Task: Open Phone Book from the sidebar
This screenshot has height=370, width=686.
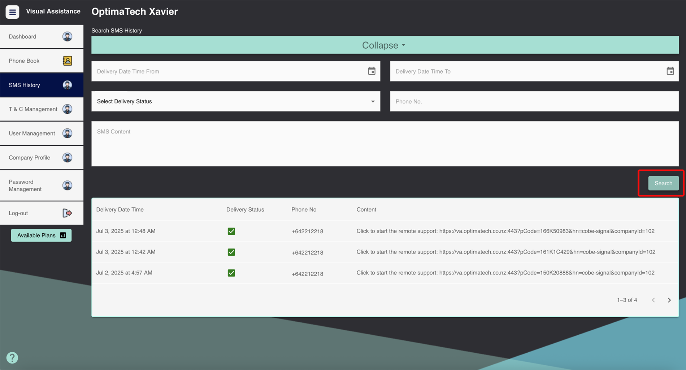Action: pos(42,61)
